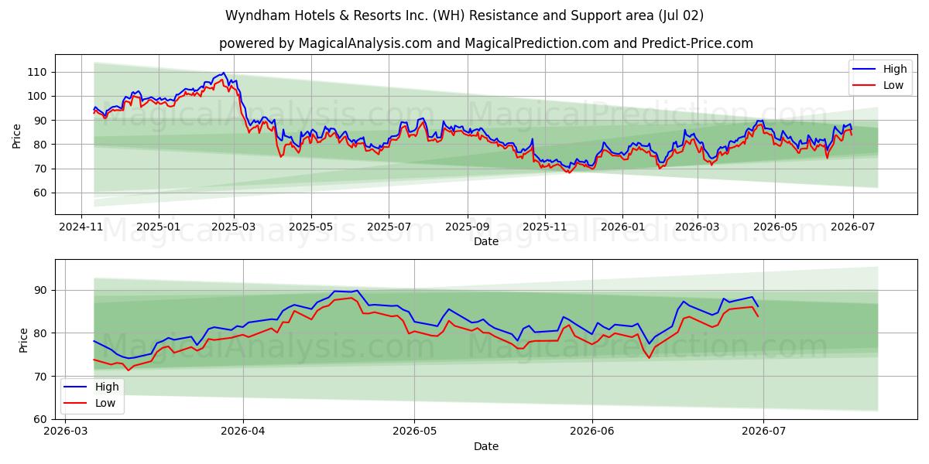The width and height of the screenshot is (929, 464).
Task: Click the '2026-05' tick label on top chart
Action: click(x=774, y=227)
